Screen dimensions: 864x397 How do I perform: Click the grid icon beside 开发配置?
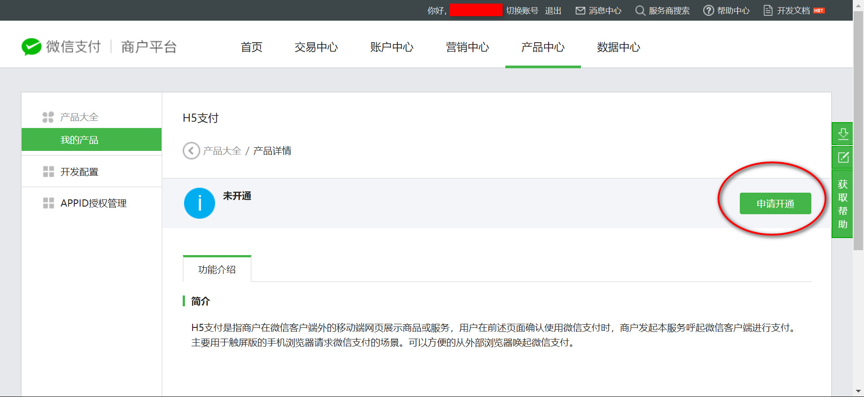pyautogui.click(x=48, y=172)
